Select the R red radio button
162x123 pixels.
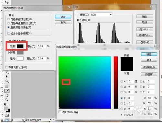tap(122, 98)
